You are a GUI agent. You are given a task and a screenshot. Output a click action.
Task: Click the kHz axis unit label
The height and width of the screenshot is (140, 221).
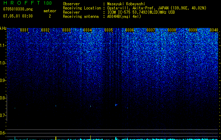point(3,28)
